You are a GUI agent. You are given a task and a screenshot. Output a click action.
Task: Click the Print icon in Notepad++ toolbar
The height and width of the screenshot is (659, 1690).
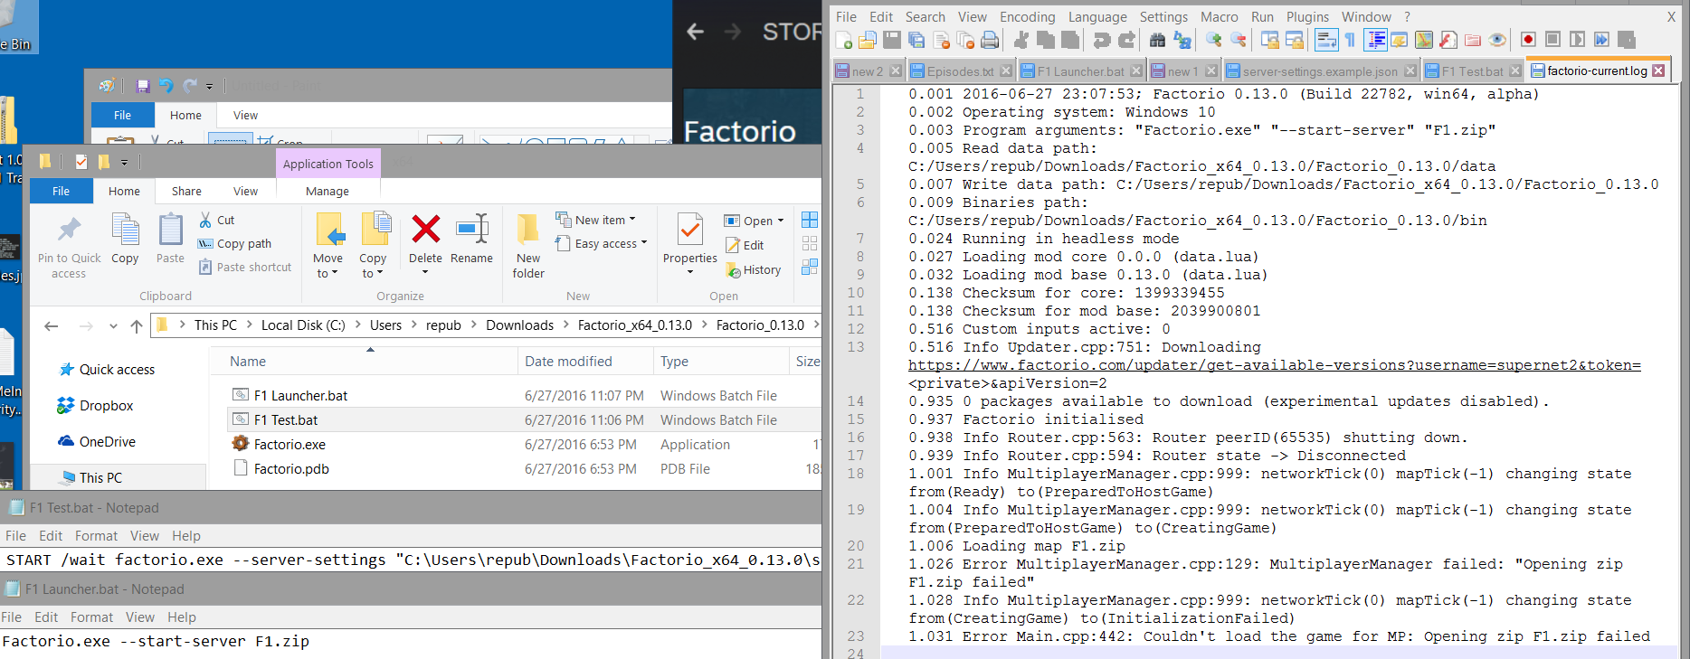pyautogui.click(x=990, y=40)
